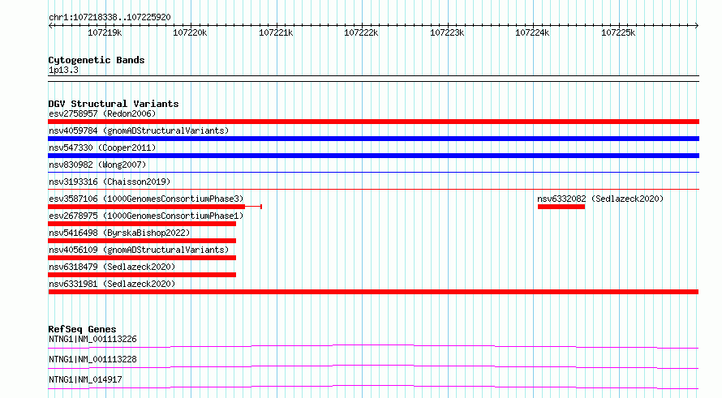Click the Cytogenetic Bands track title

pyautogui.click(x=97, y=60)
